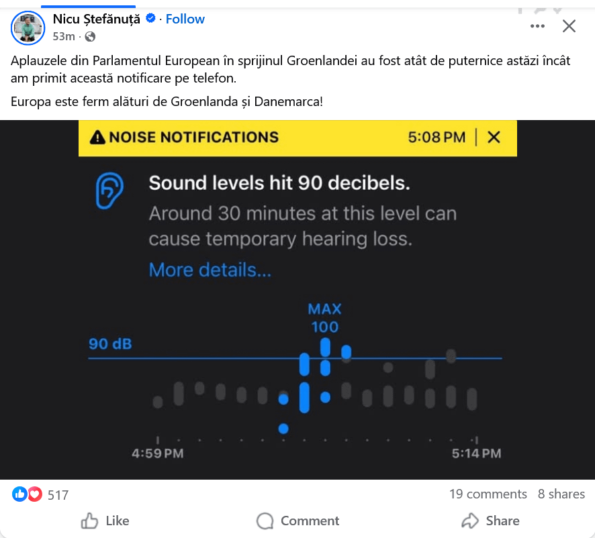The image size is (595, 538).
Task: Click the blue like reaction icon
Action: coord(19,494)
